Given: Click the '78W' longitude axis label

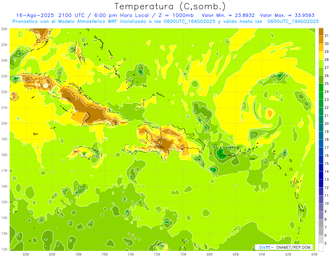Looking at the screenshot, I should [78, 254].
